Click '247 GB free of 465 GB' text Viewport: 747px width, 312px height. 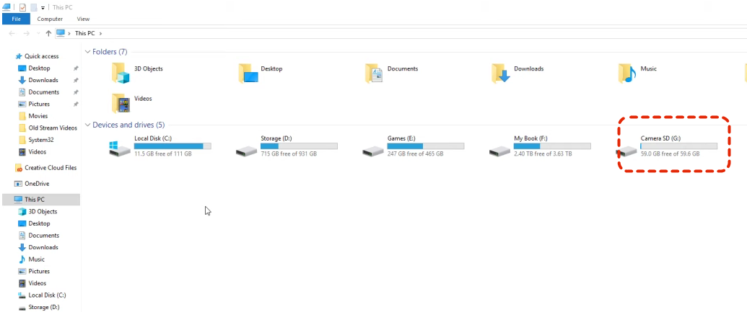tap(416, 154)
